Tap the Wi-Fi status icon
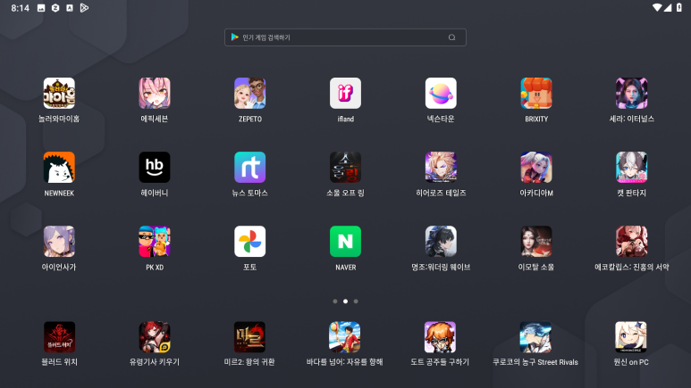This screenshot has height=388, width=691. point(657,7)
